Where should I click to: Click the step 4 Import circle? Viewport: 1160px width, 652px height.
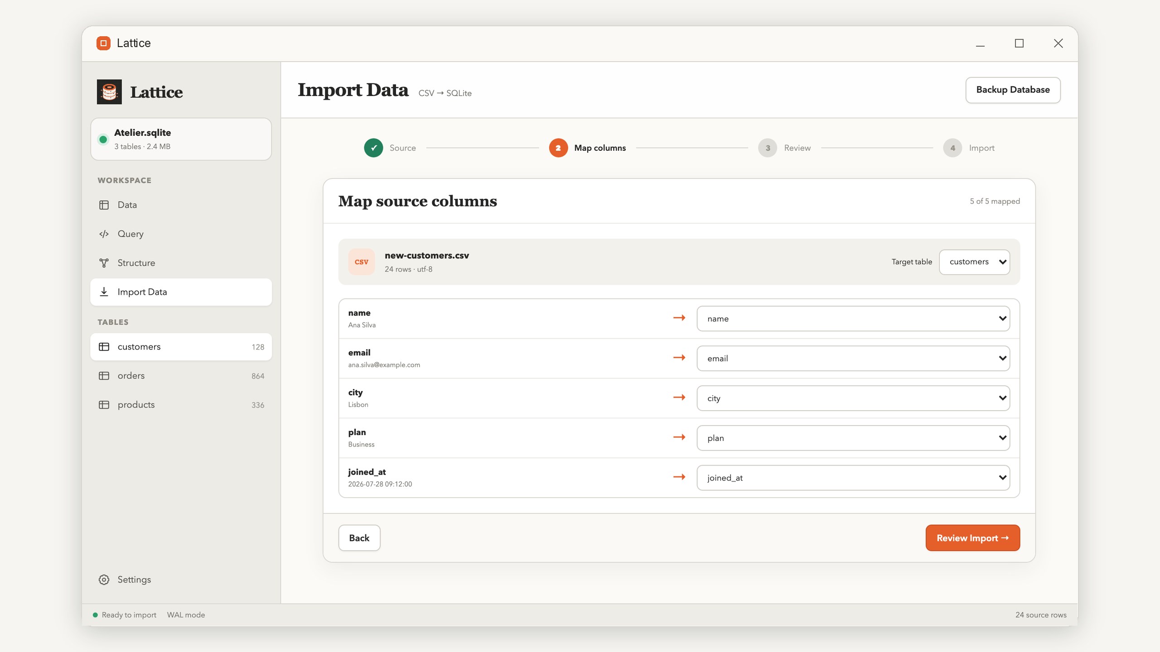[952, 148]
